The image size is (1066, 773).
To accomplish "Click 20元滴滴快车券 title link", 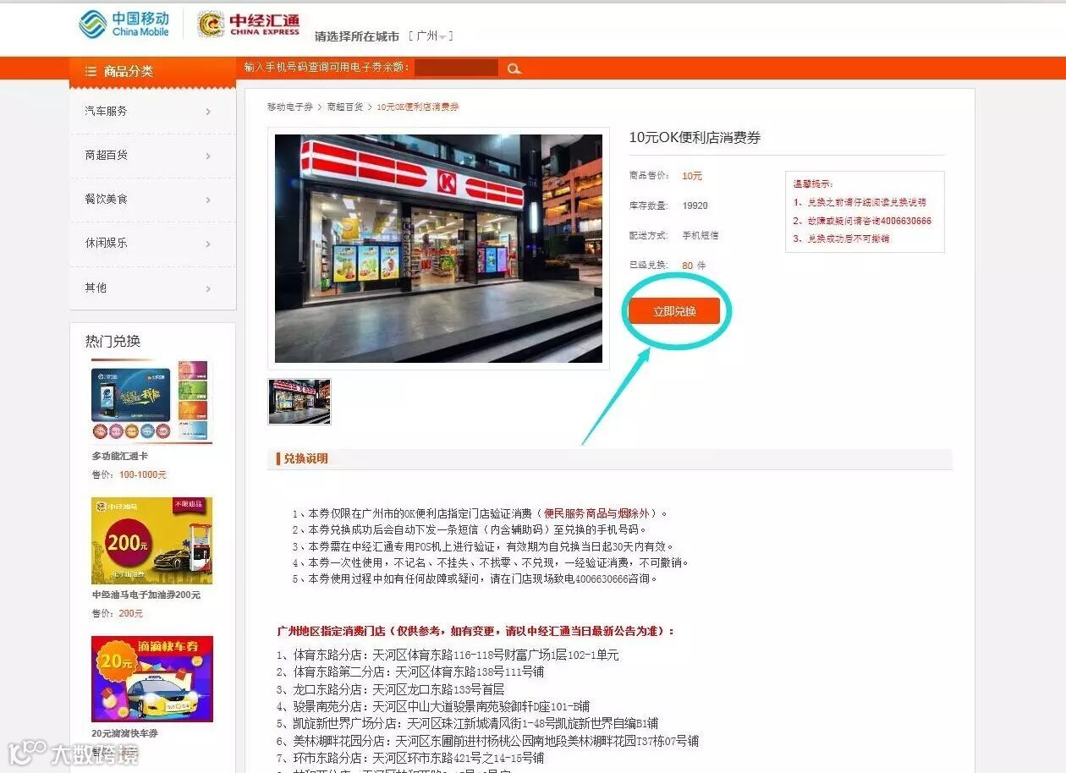I will (x=125, y=733).
